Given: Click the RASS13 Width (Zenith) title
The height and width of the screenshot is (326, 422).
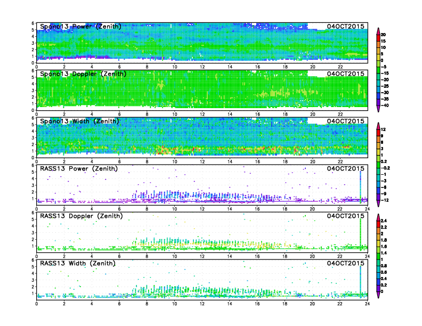Looking at the screenshot, I should click(78, 263).
